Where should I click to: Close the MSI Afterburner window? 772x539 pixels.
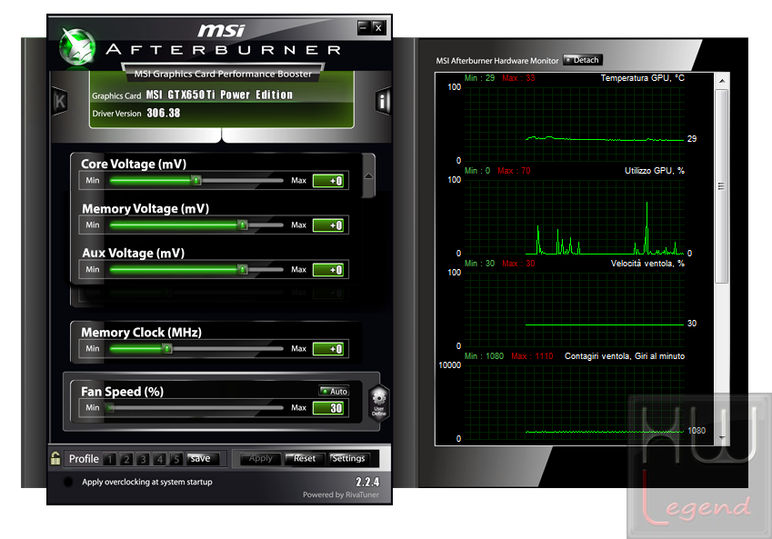tap(378, 27)
